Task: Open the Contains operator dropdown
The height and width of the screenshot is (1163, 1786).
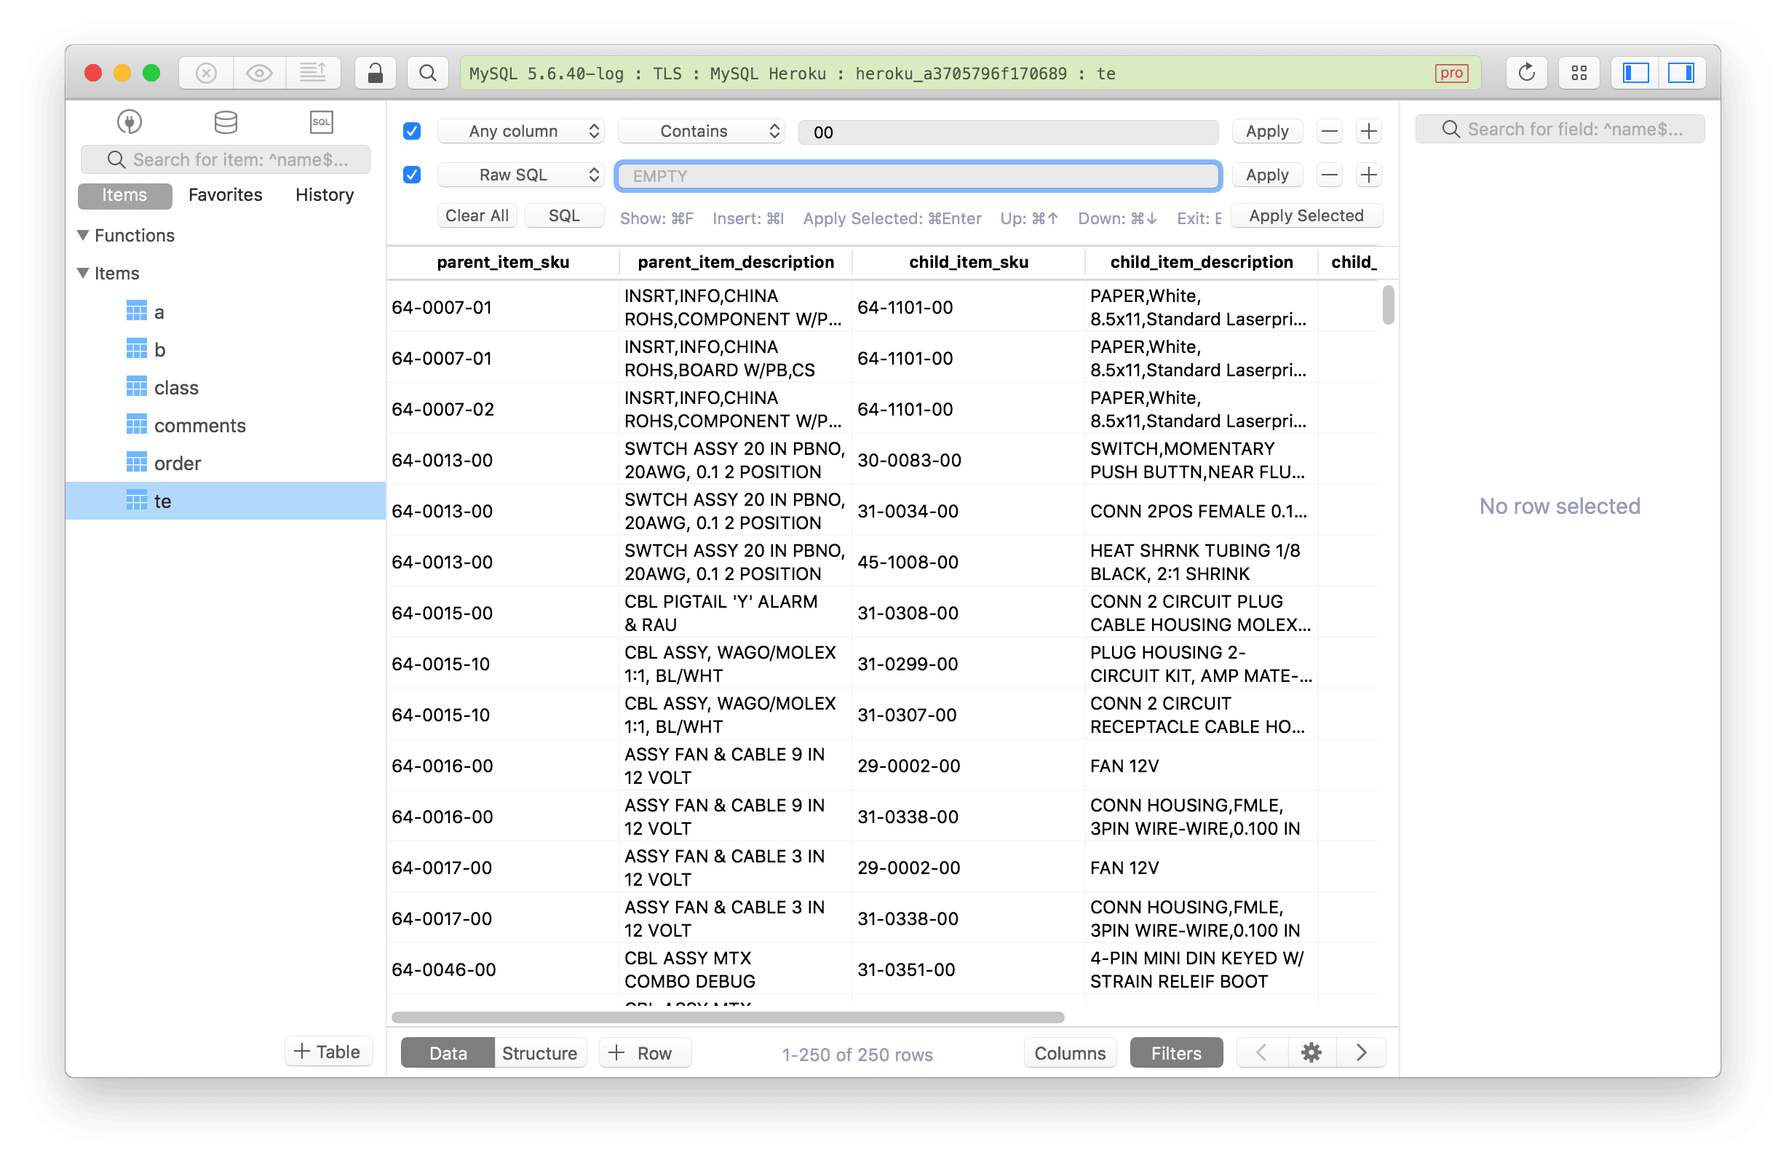Action: point(702,131)
